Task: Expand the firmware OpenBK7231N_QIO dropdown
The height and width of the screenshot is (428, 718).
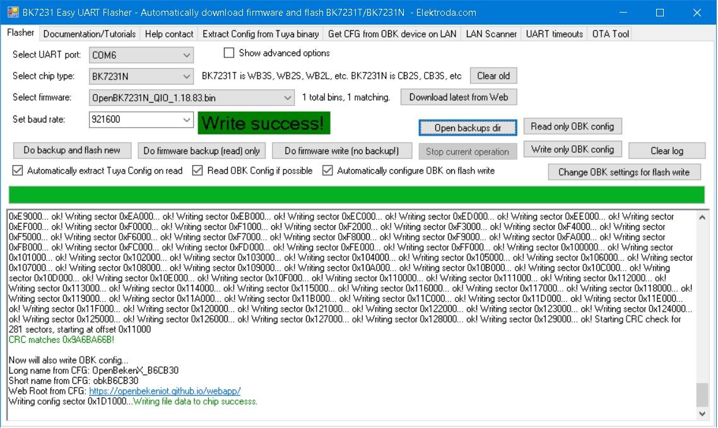Action: 191,98
